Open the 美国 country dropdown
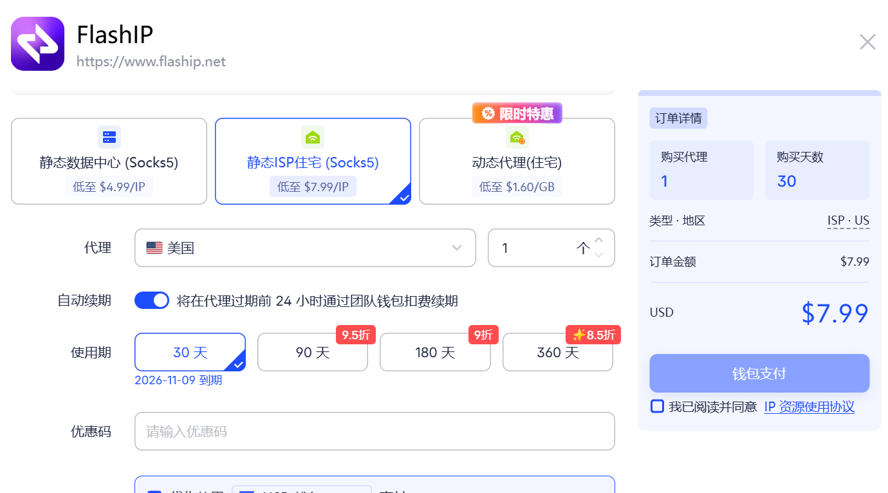This screenshot has height=493, width=888. coord(305,248)
